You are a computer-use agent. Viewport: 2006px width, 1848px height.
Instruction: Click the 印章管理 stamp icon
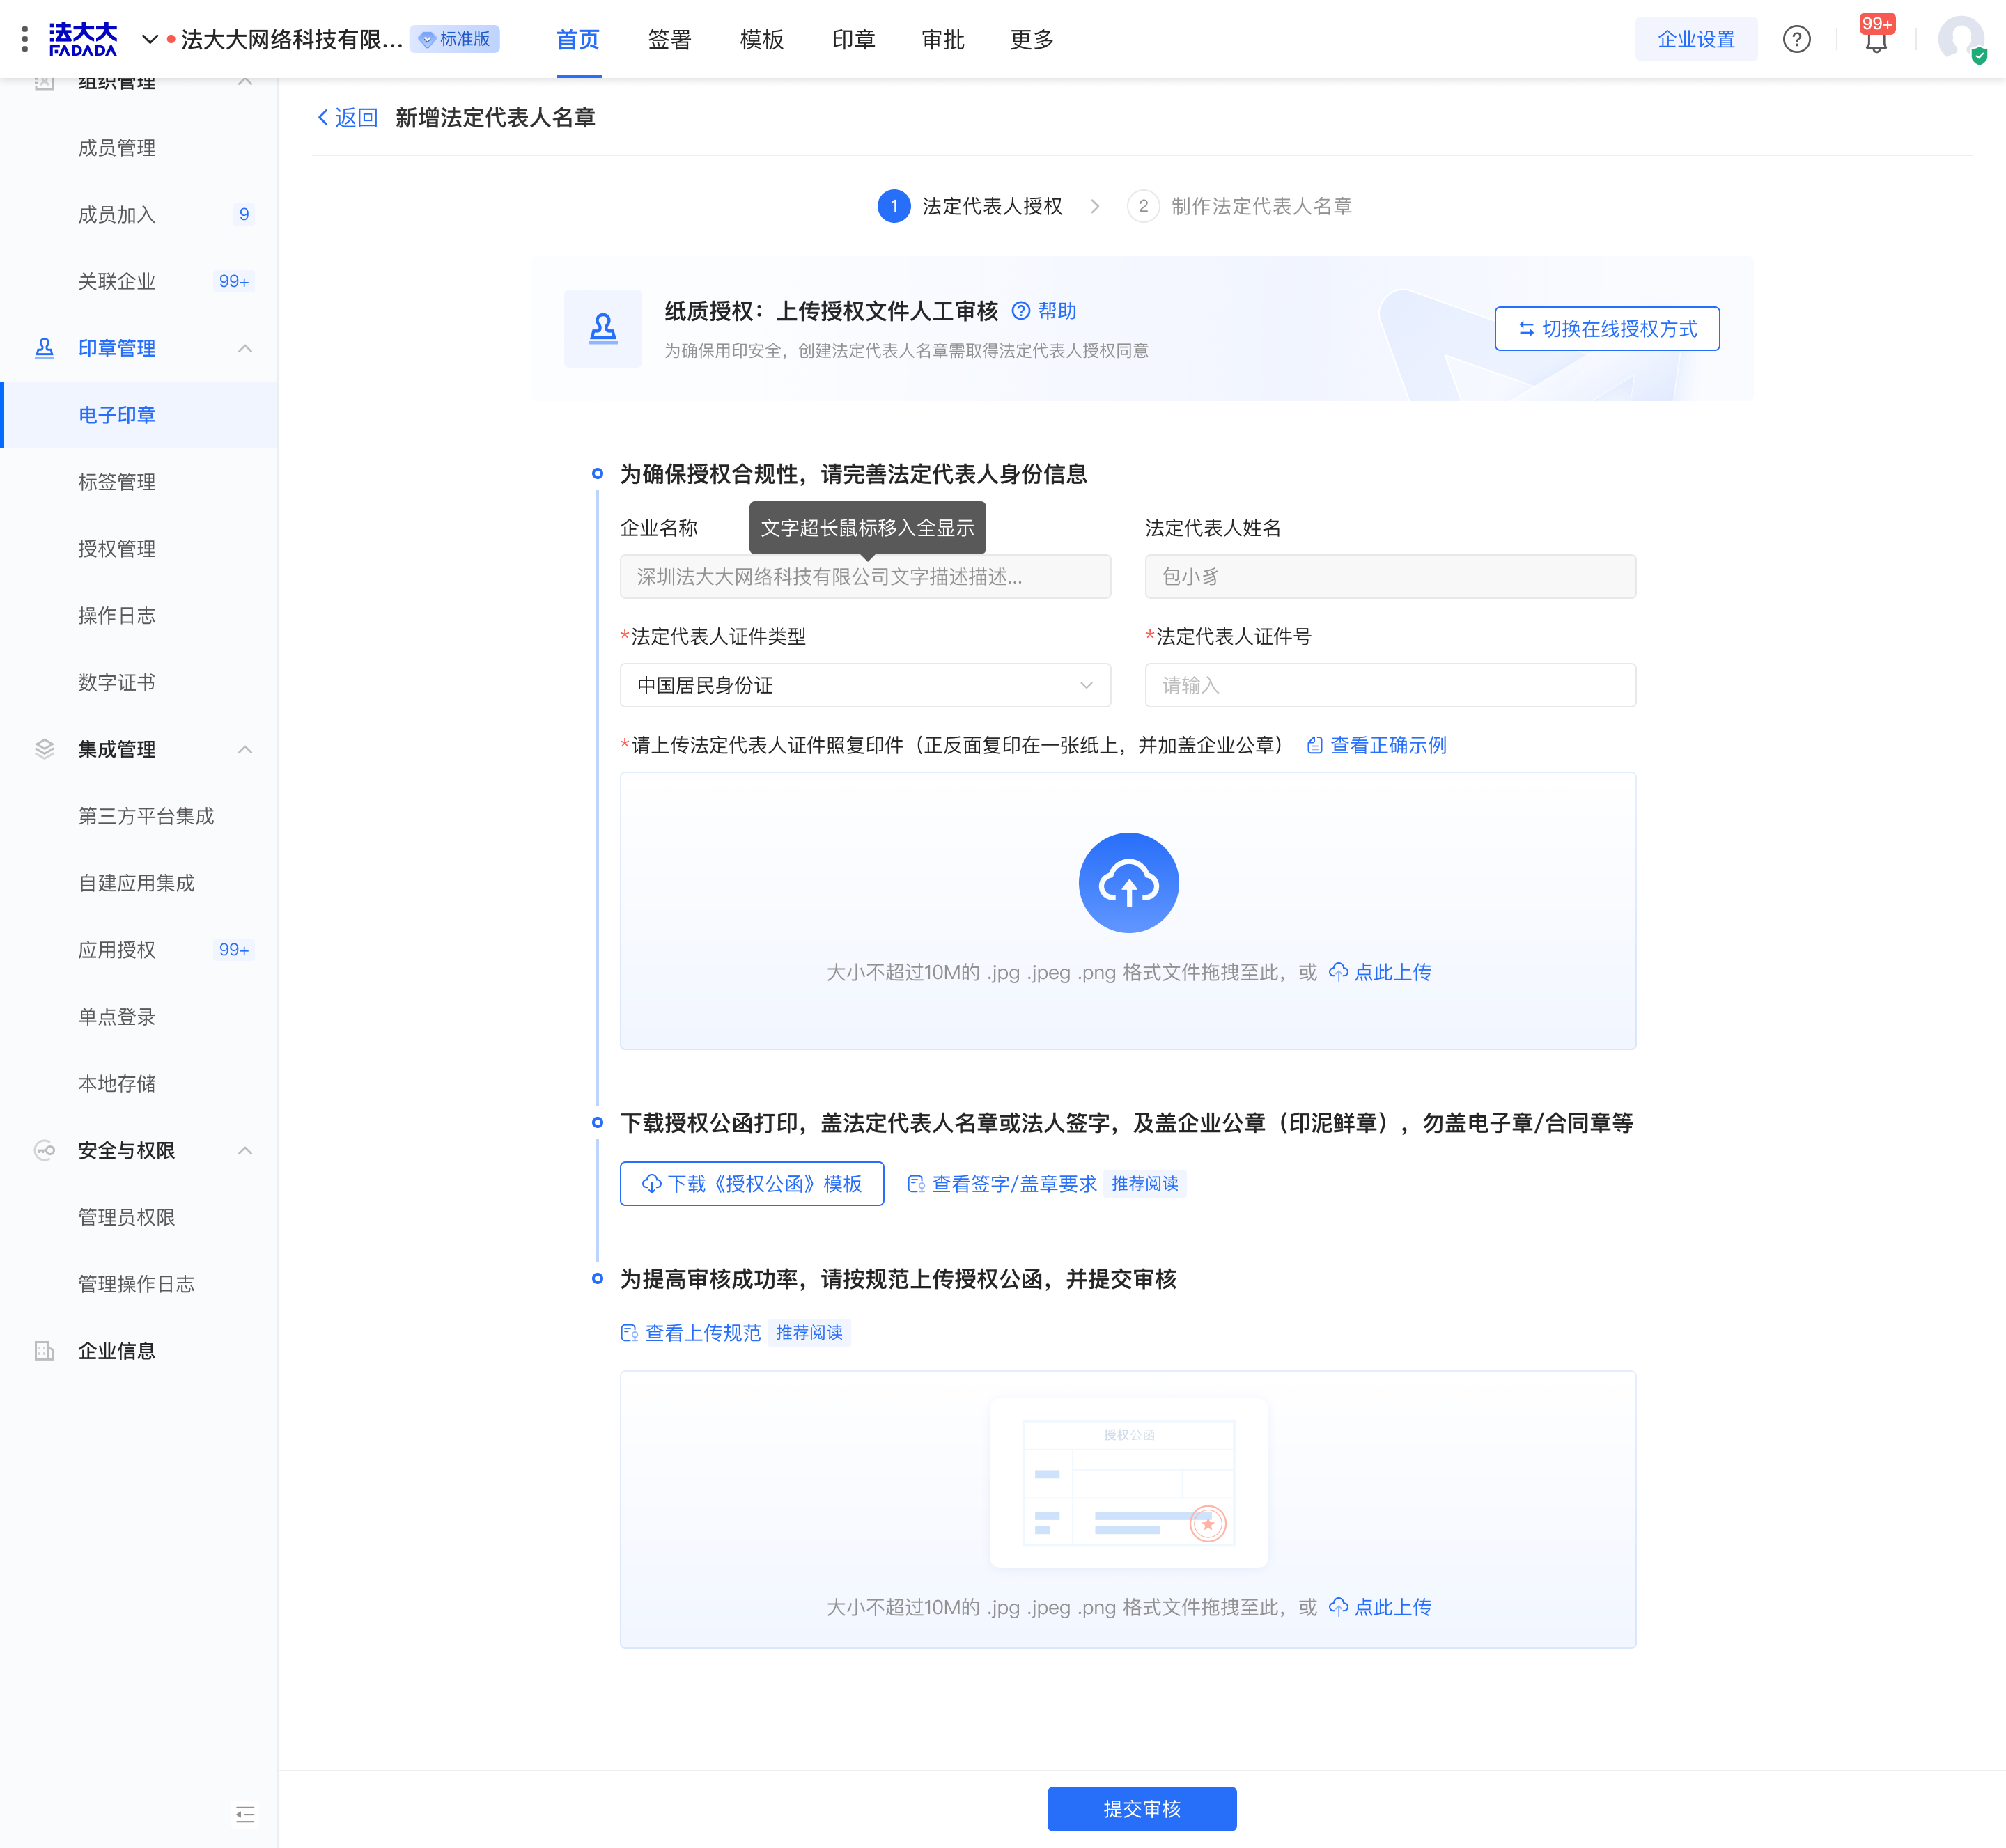point(44,348)
